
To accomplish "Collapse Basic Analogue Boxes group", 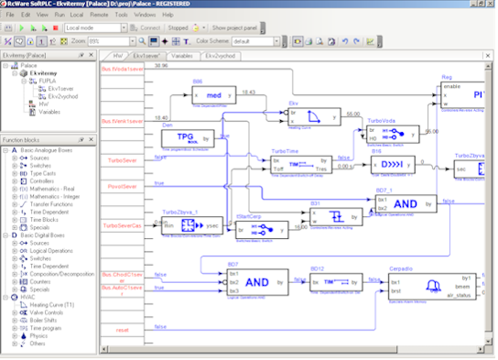I will (x=5, y=150).
